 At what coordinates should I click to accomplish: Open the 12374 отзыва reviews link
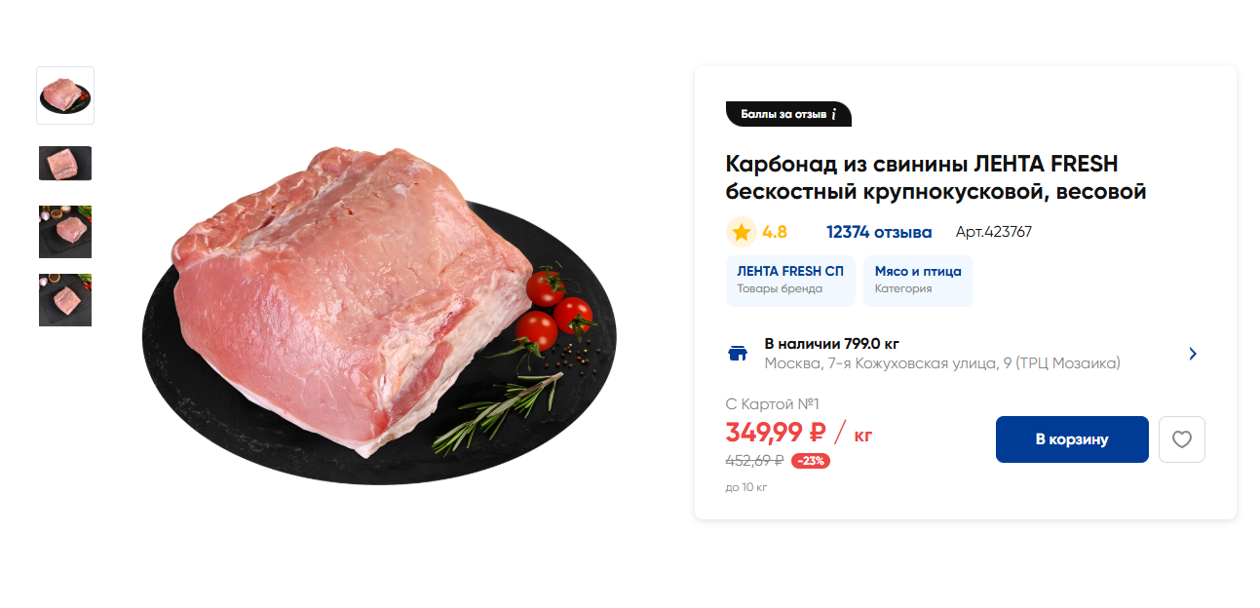(879, 232)
